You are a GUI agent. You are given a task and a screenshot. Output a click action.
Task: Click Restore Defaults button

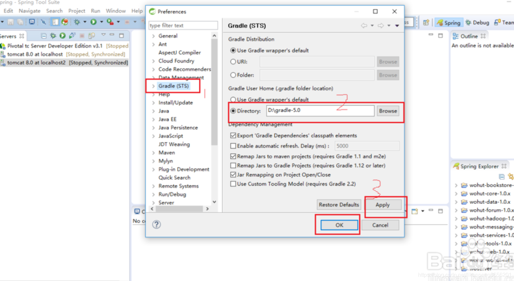[339, 205]
